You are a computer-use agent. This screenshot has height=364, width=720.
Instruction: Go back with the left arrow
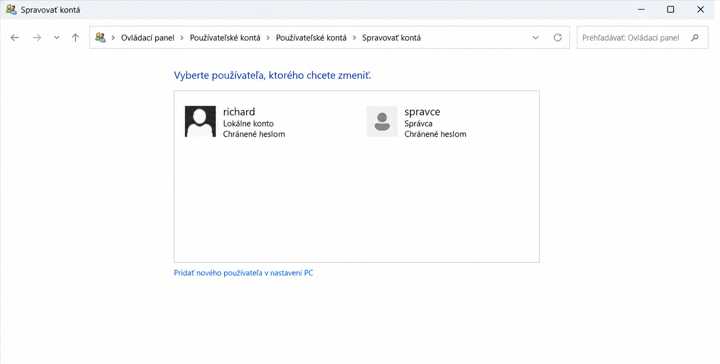pyautogui.click(x=15, y=38)
